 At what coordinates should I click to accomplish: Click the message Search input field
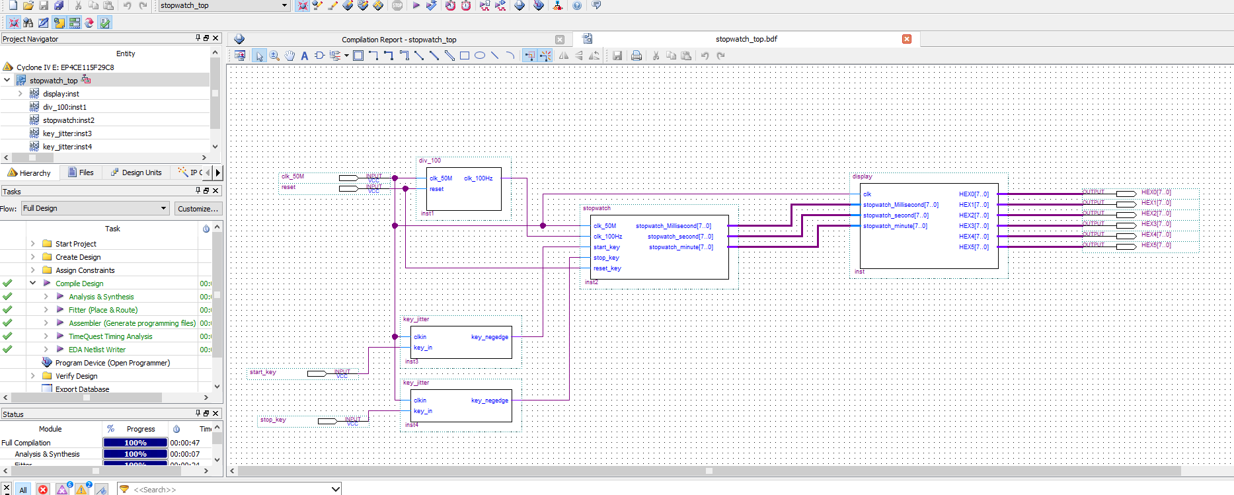[229, 489]
